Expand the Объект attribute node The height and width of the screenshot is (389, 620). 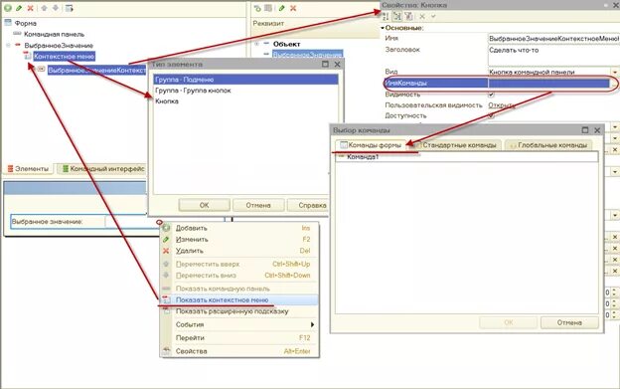pos(256,44)
